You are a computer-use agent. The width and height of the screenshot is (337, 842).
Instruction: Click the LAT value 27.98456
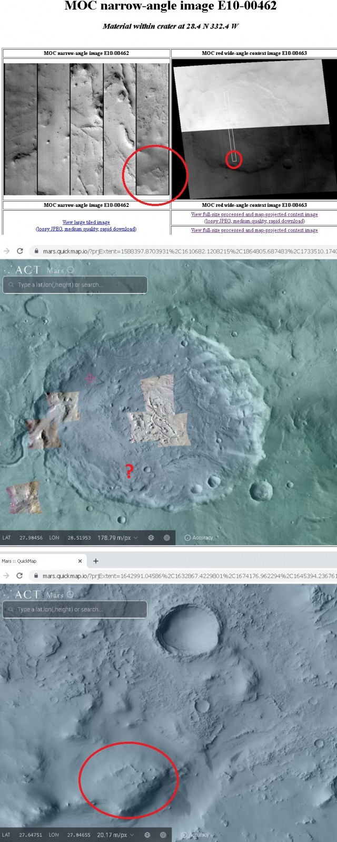pos(31,538)
